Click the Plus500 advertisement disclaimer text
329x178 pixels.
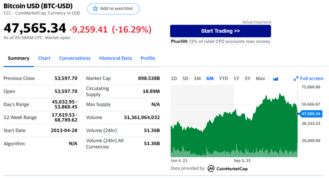point(221,41)
